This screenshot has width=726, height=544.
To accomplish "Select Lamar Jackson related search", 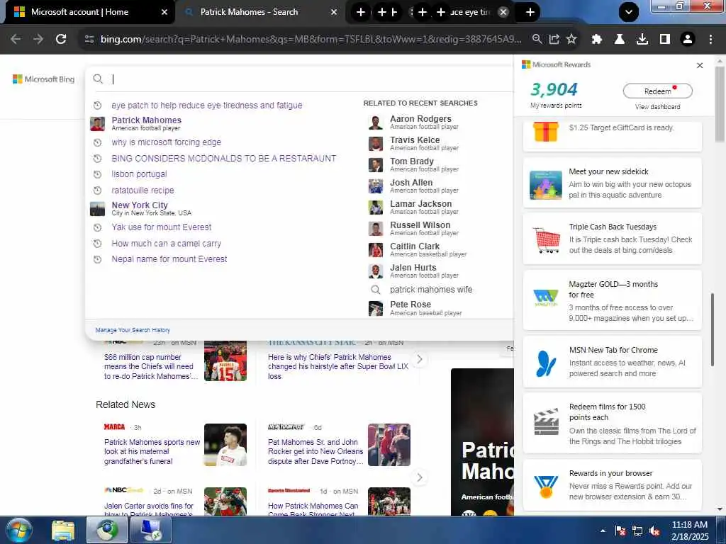I will point(420,208).
